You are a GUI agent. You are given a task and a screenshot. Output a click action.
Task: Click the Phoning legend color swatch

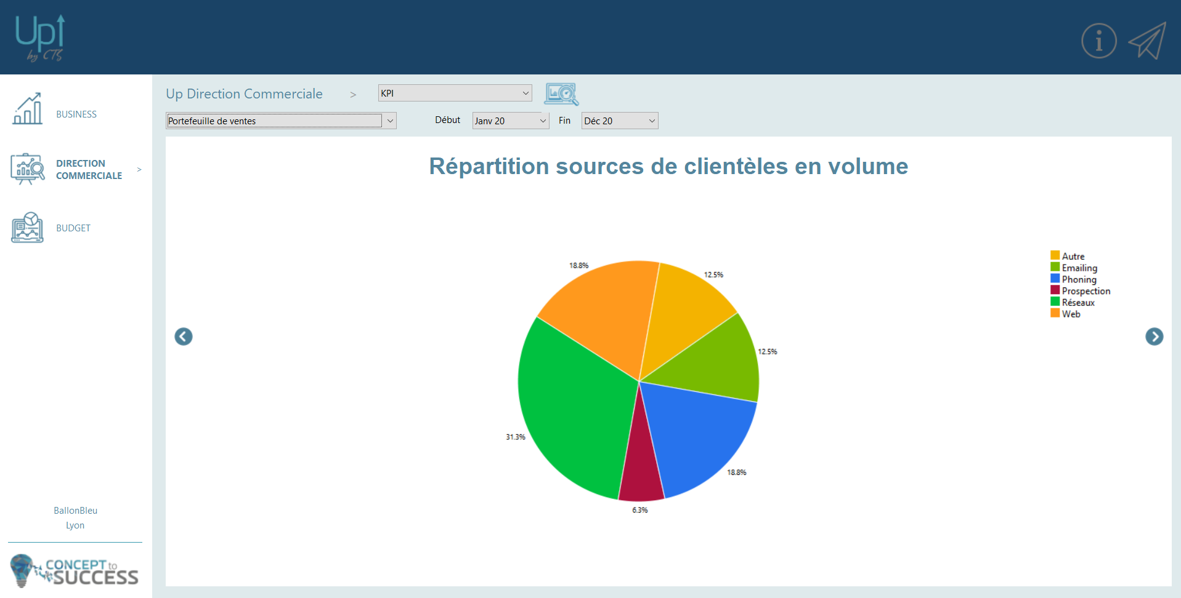(1055, 278)
